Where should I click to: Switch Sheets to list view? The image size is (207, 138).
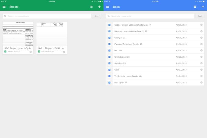click(91, 7)
